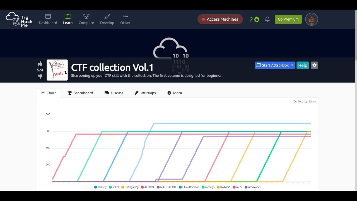Click the CTF collection Vol.1 title
357x201 pixels.
click(x=112, y=68)
